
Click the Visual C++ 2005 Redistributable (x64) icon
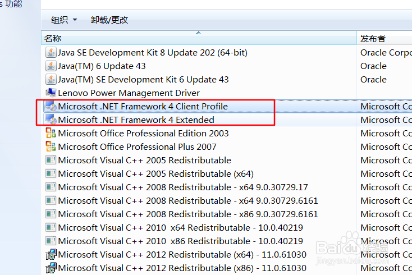pos(51,174)
